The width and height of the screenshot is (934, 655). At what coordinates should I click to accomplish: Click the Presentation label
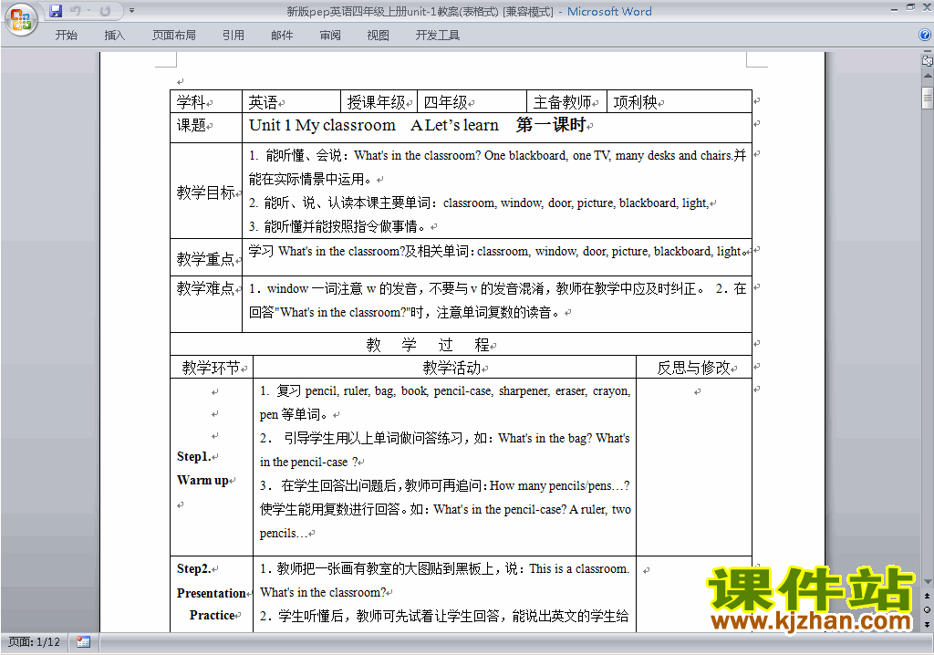pos(212,593)
